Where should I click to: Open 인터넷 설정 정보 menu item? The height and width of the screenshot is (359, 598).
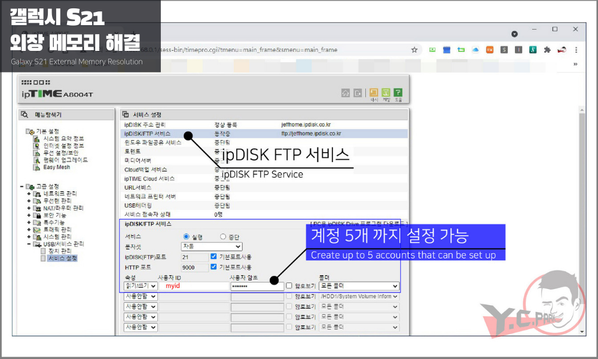click(63, 146)
